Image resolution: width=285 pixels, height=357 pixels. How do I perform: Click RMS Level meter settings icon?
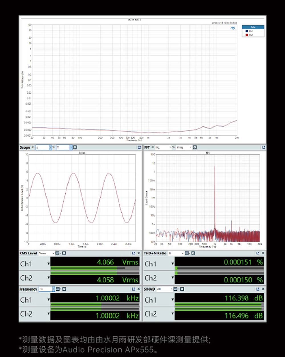[64, 253]
